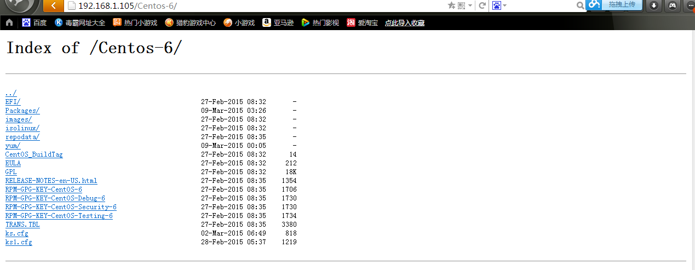695x270 pixels.
Task: Bookmark this page with the star icon
Action: (x=451, y=5)
